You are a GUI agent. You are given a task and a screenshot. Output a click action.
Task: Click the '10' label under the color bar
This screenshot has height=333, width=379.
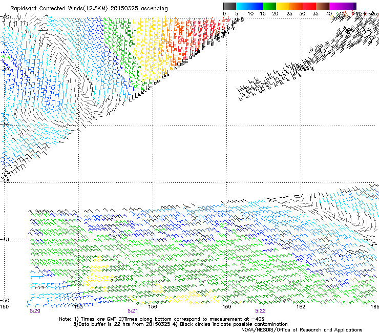[250, 14]
